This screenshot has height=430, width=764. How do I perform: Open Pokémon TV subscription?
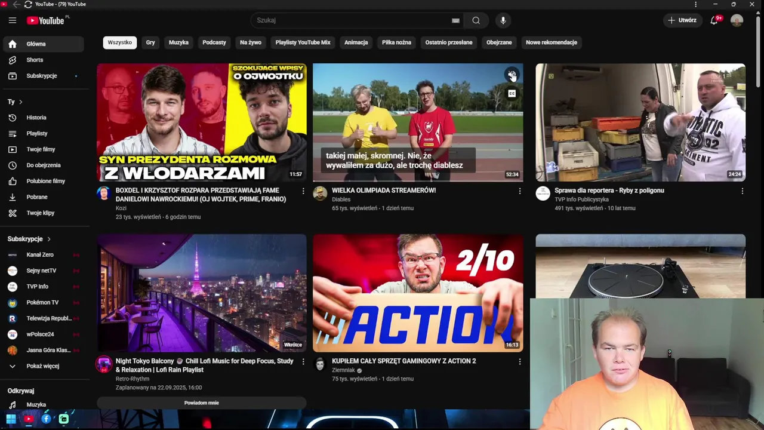point(43,303)
